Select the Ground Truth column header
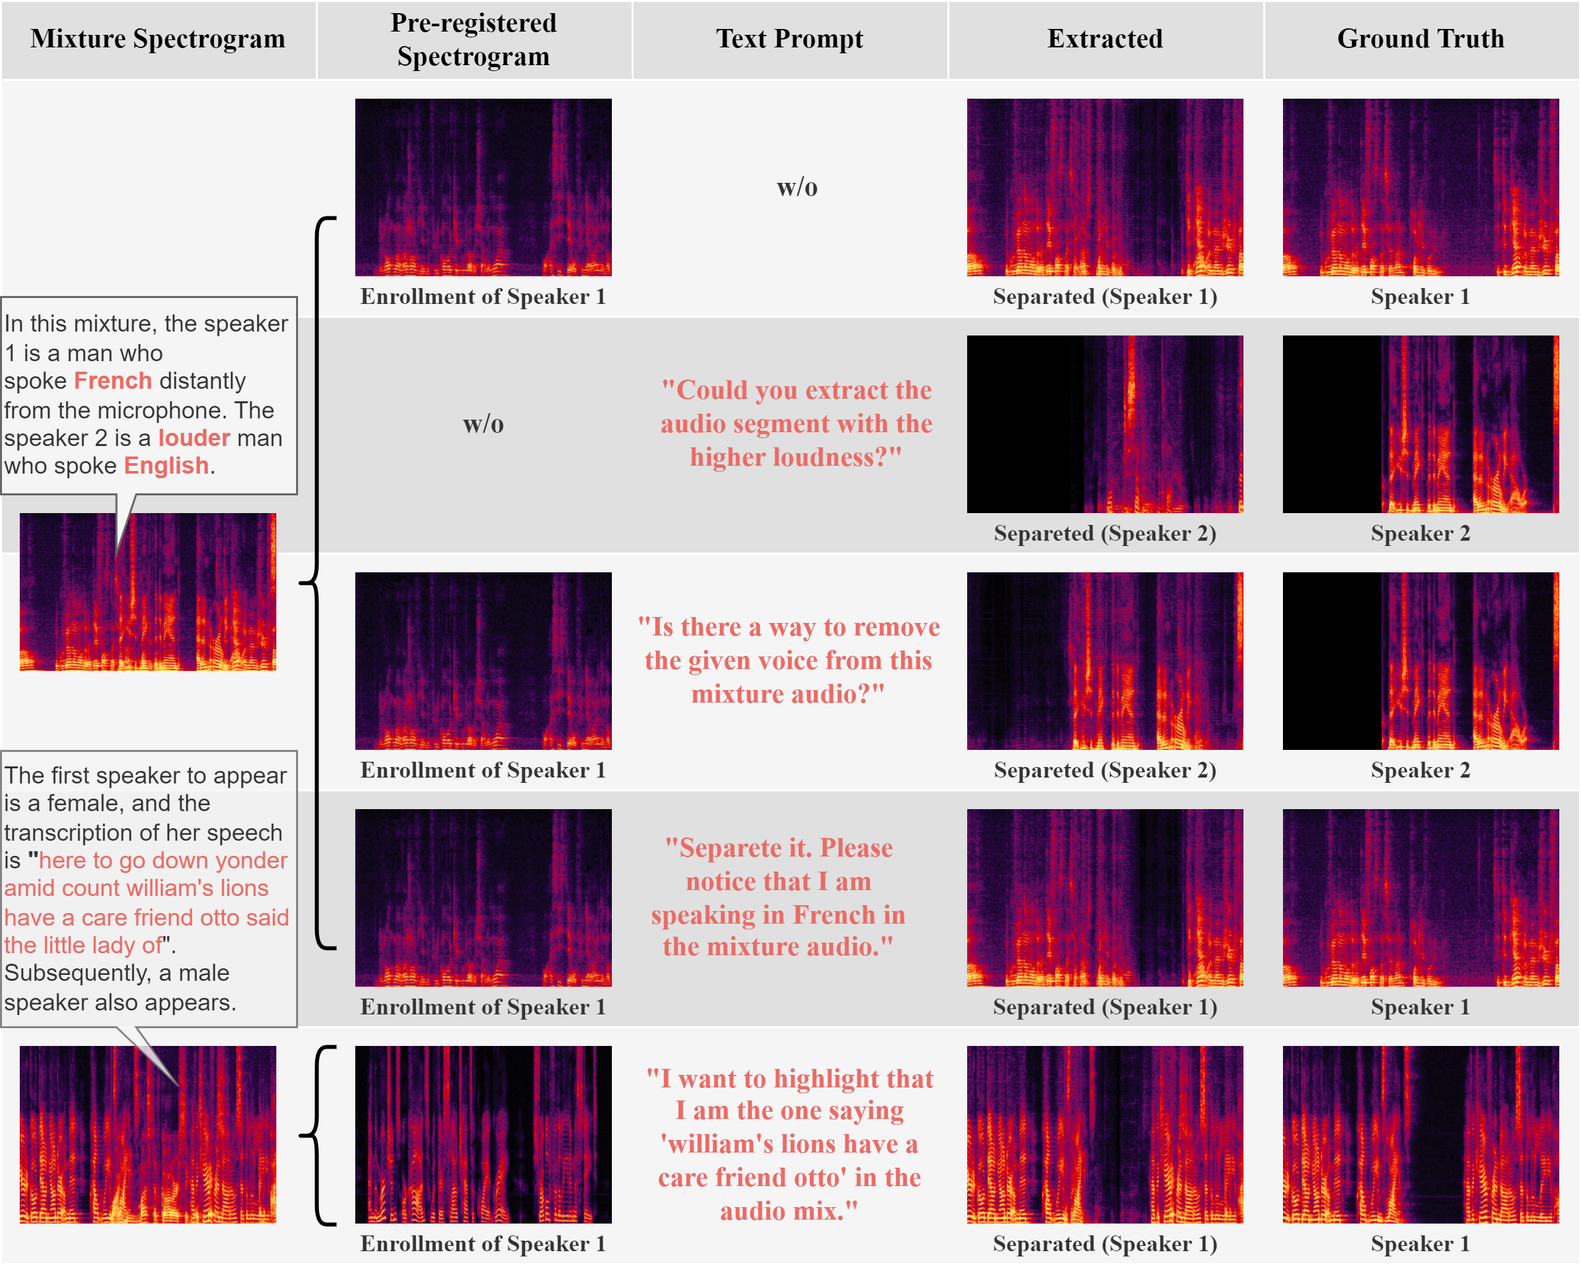Viewport: 1581px width, 1265px height. point(1420,39)
